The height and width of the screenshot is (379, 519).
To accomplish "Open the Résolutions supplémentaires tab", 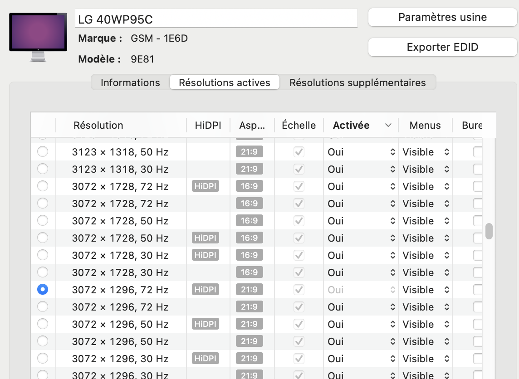I will coord(357,83).
